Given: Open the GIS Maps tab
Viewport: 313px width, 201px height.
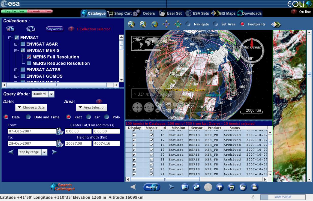Looking at the screenshot, I should tap(224, 13).
